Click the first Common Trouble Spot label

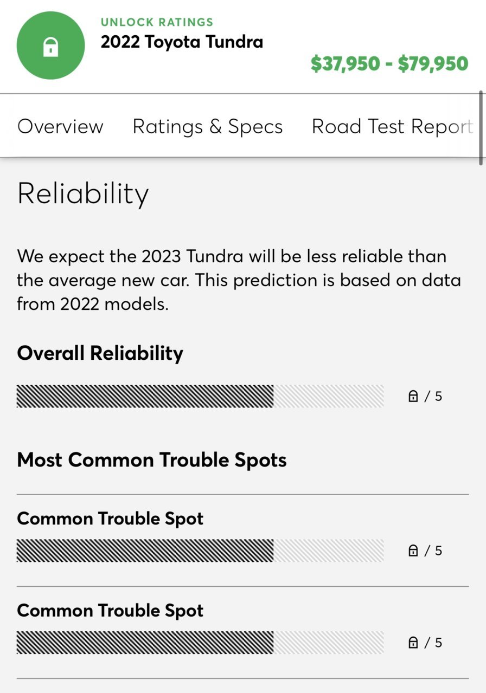point(110,519)
